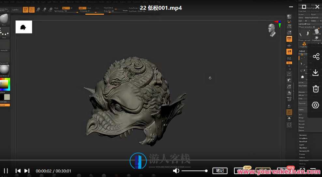Click the video title 22 低模001.mp4
This screenshot has height=177, width=322.
pyautogui.click(x=161, y=8)
